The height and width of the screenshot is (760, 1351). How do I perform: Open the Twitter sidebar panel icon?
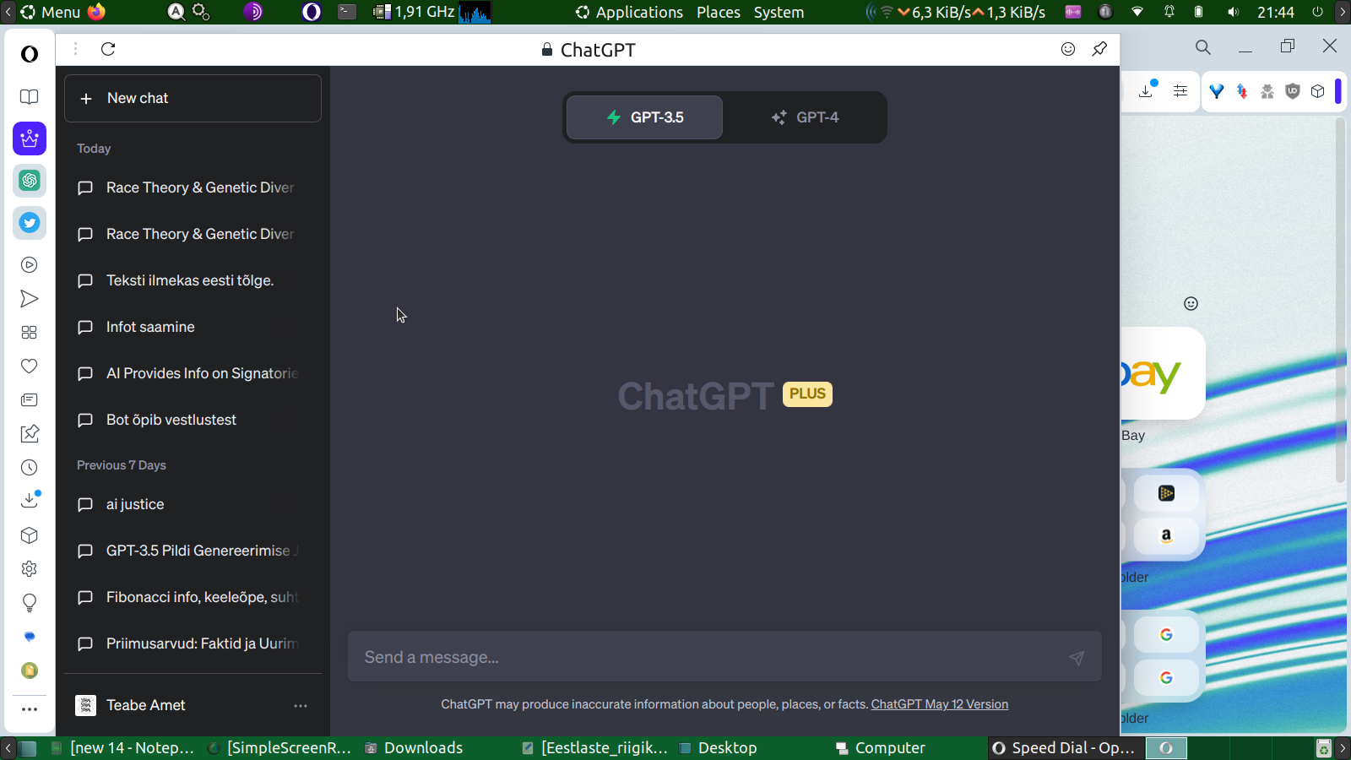tap(30, 223)
